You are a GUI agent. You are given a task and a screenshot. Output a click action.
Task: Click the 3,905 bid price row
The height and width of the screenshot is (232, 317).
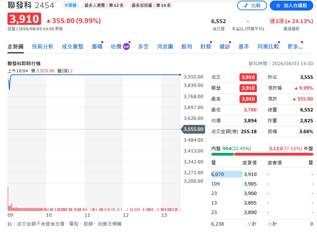pos(234,184)
